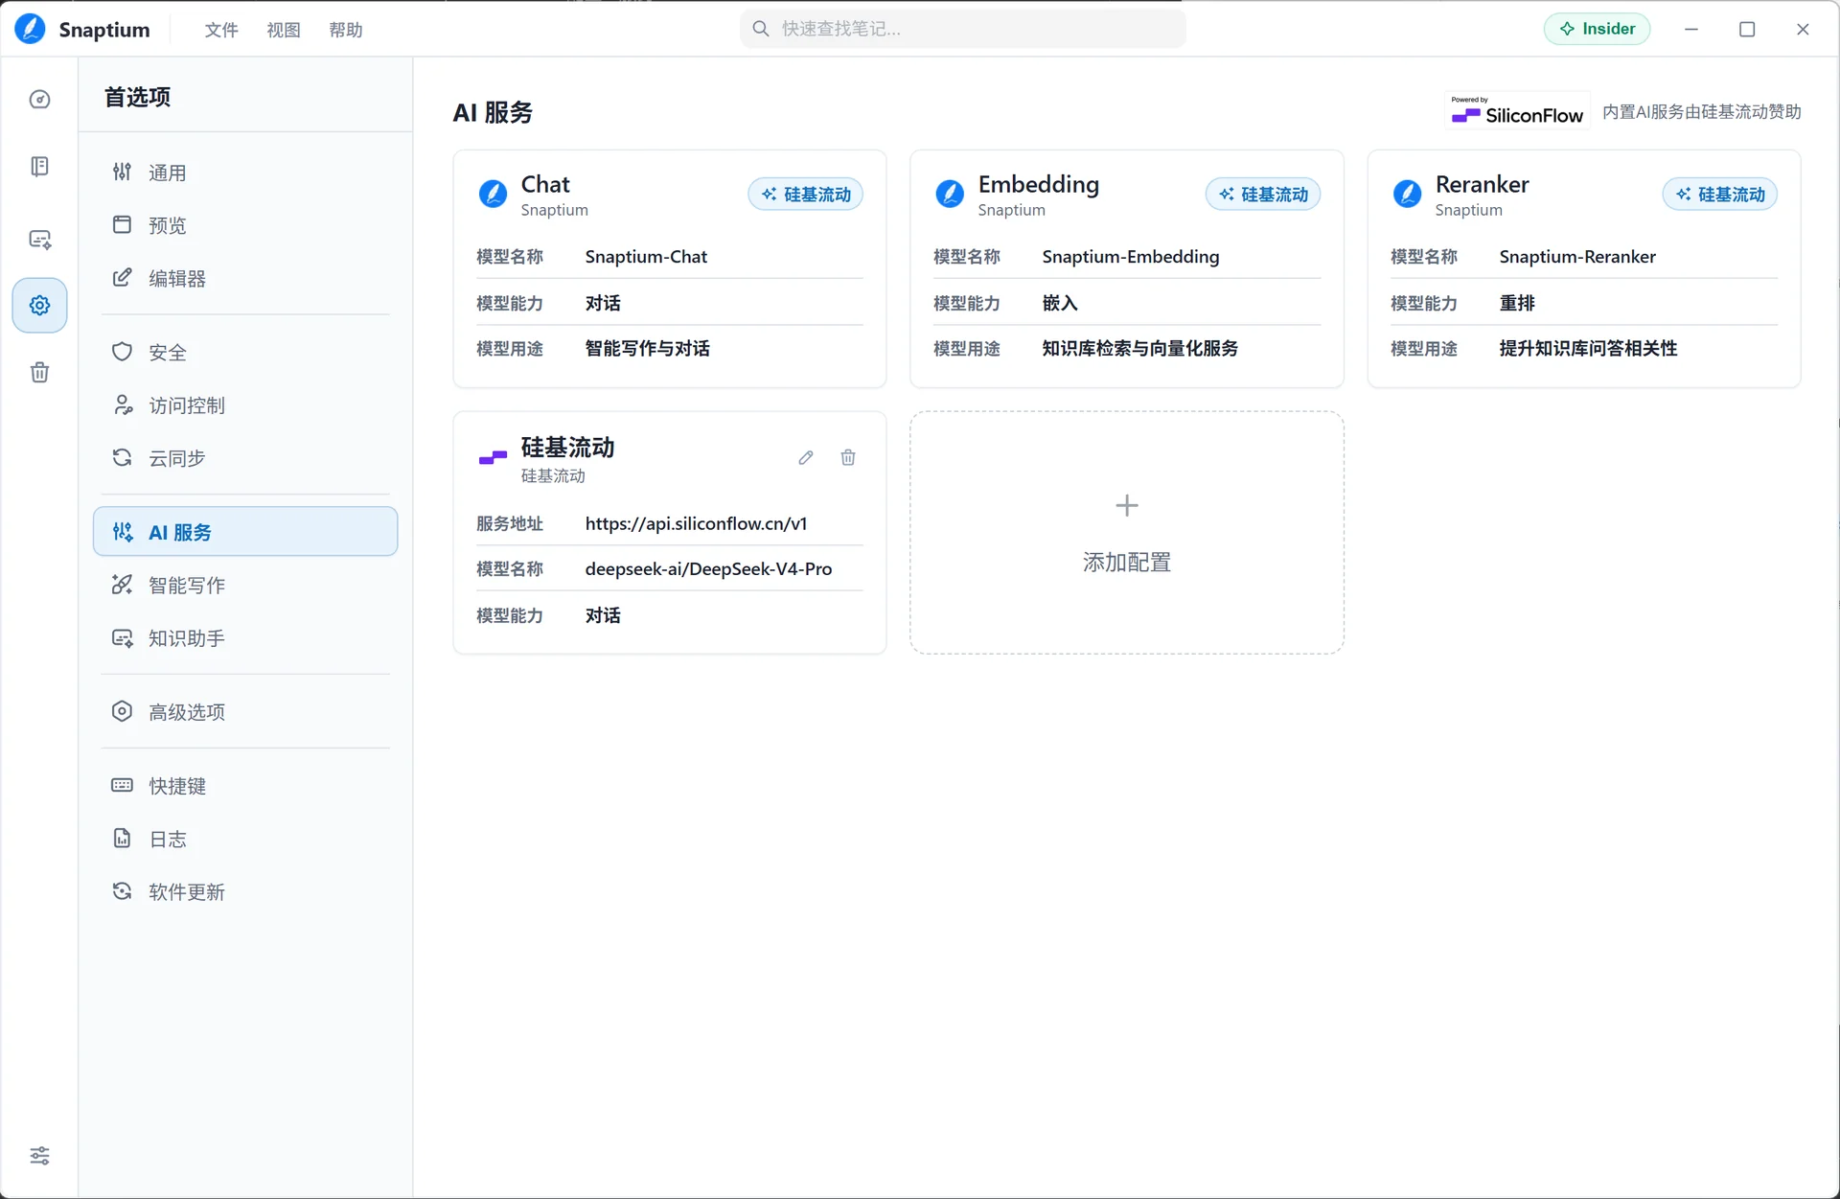Click the search magnifier icon

pyautogui.click(x=761, y=29)
